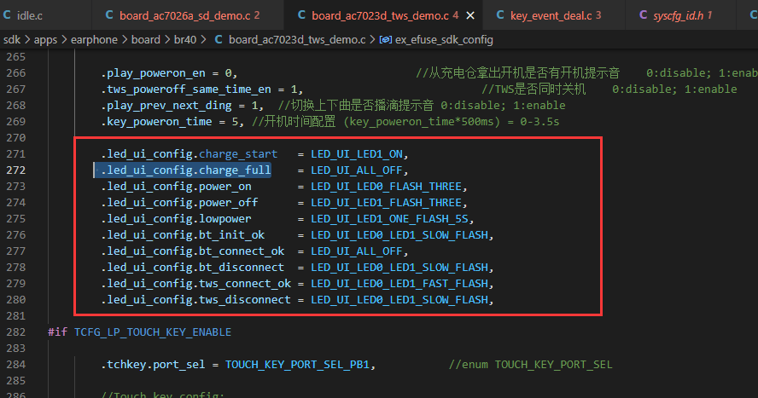The width and height of the screenshot is (758, 398).
Task: Close the board_ac7023d_tws_demo.c tab
Action: (469, 15)
